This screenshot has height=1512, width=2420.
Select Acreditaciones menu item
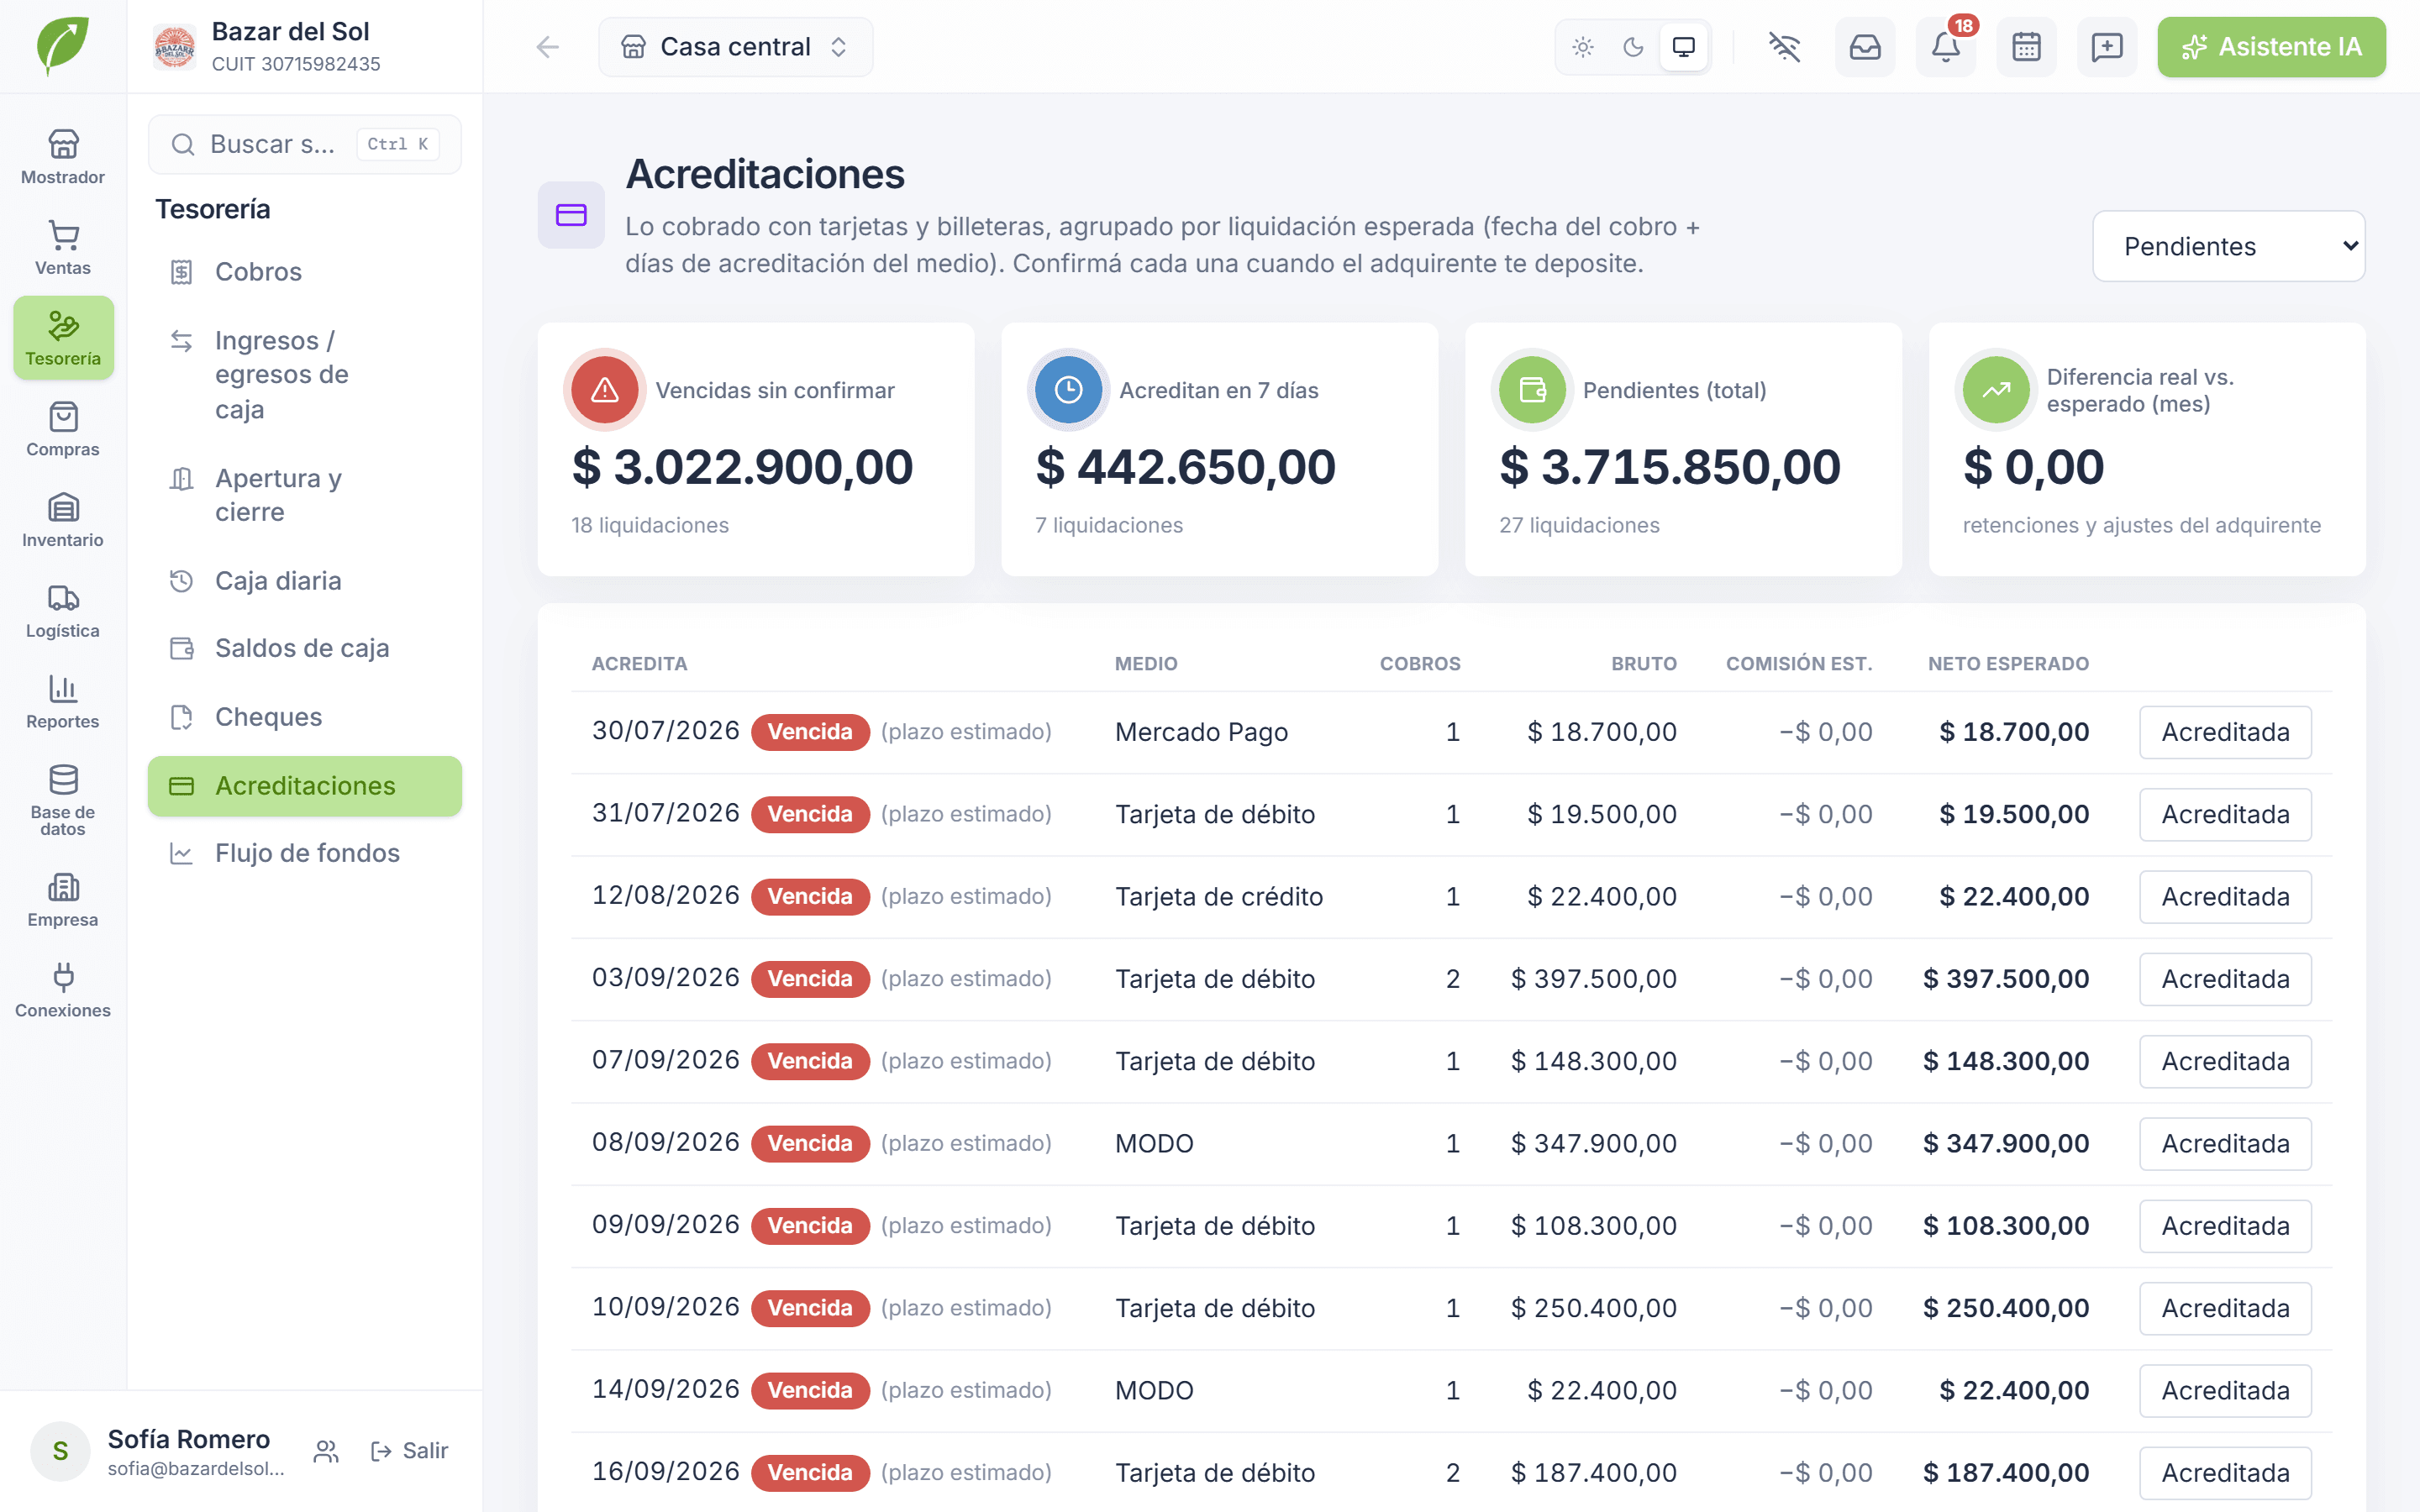(305, 786)
